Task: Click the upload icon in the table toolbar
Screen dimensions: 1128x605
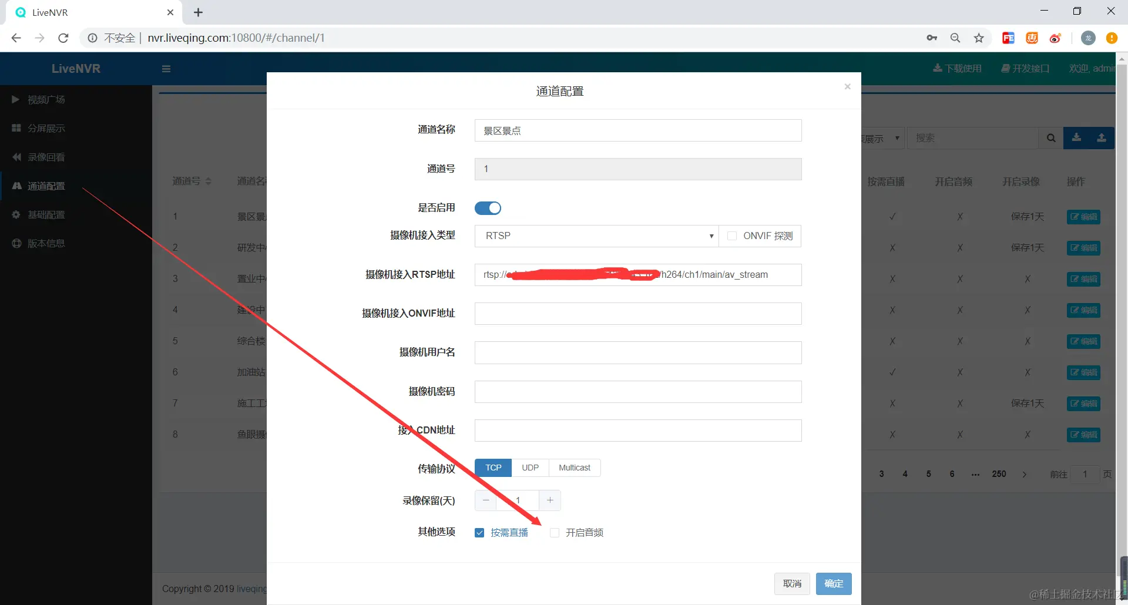Action: (1102, 137)
